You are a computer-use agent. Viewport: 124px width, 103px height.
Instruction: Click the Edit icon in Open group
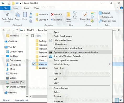pos(92,17)
